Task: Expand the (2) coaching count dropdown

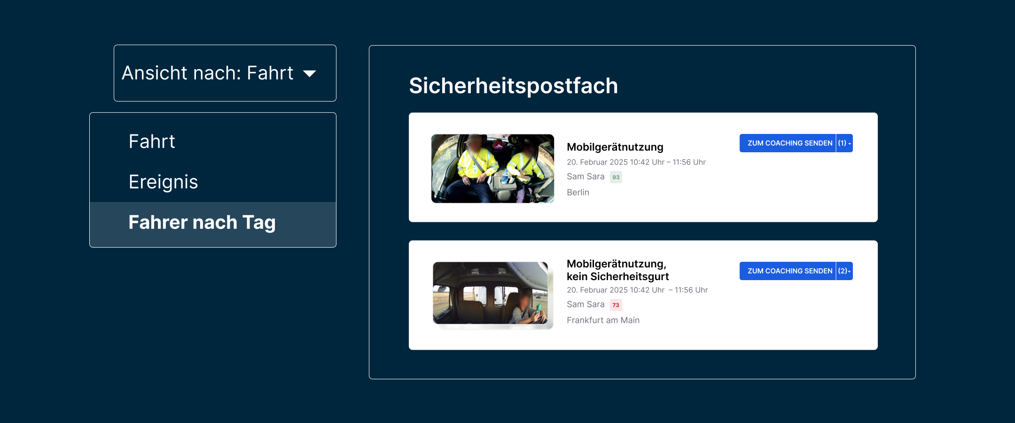Action: point(844,271)
